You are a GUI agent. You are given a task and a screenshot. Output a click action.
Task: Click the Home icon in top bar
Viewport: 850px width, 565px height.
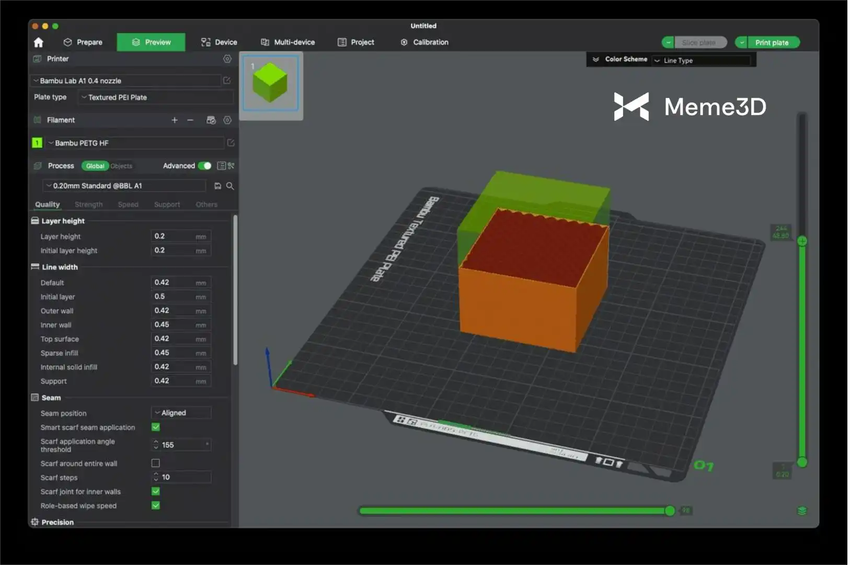point(38,42)
